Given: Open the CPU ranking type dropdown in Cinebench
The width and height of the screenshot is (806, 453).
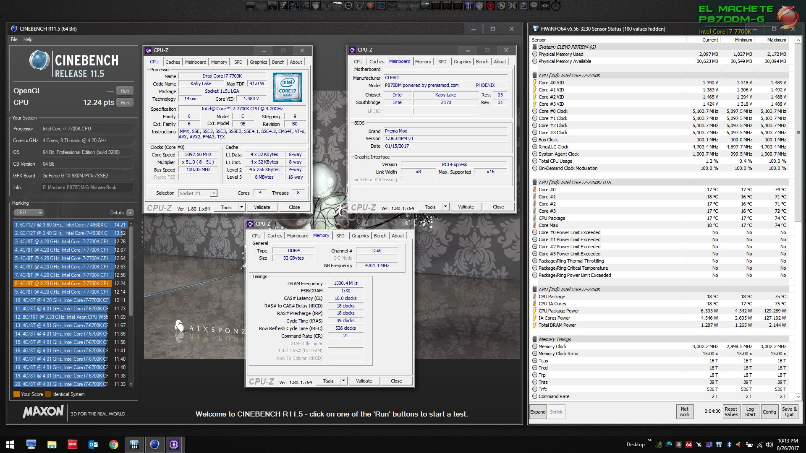Looking at the screenshot, I should 29,213.
